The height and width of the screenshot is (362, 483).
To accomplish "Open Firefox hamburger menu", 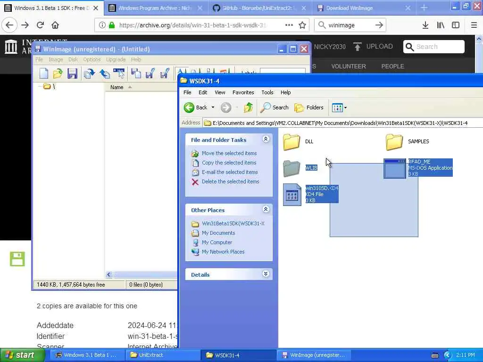I will click(474, 25).
